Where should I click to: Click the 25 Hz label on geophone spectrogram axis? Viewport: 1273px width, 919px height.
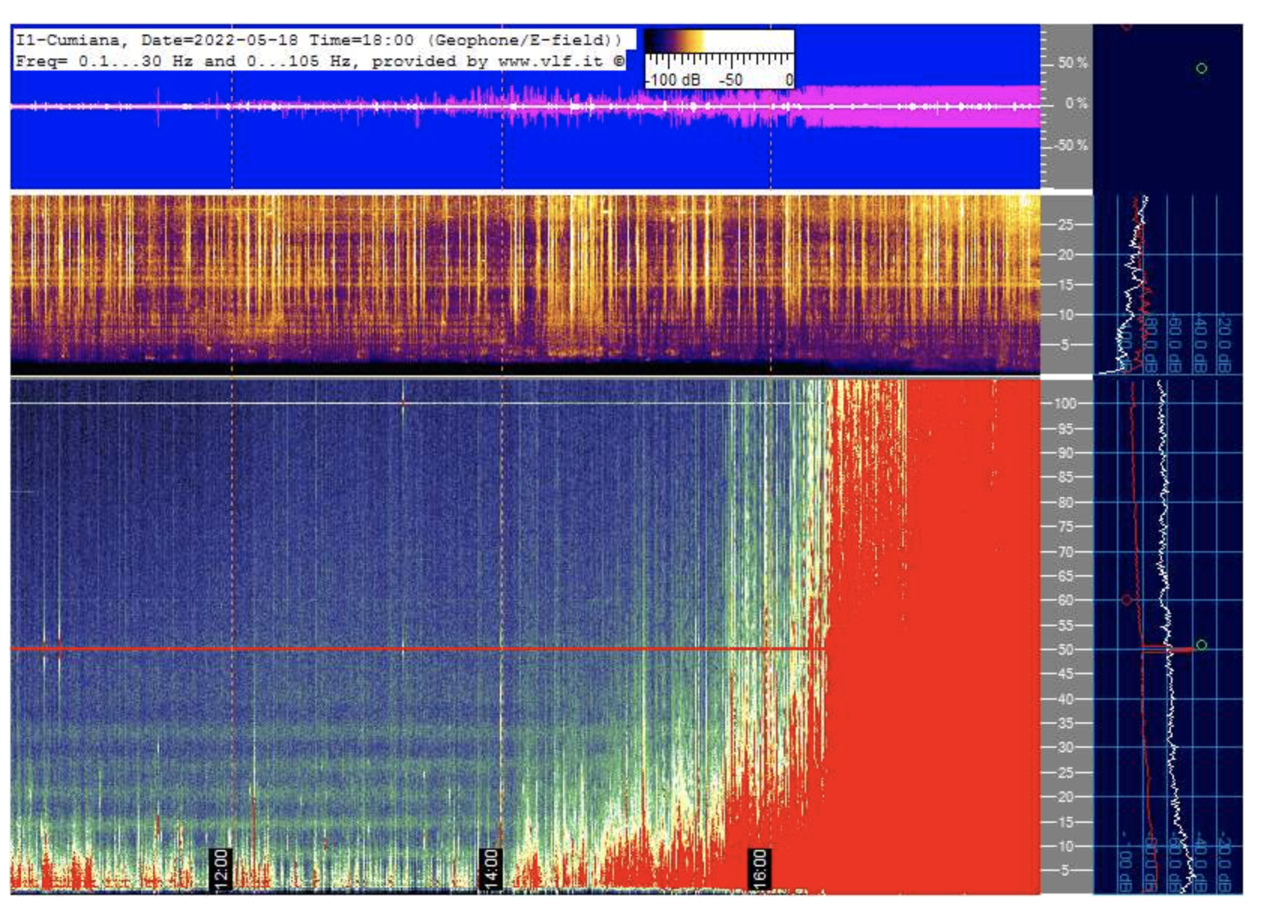1066,224
